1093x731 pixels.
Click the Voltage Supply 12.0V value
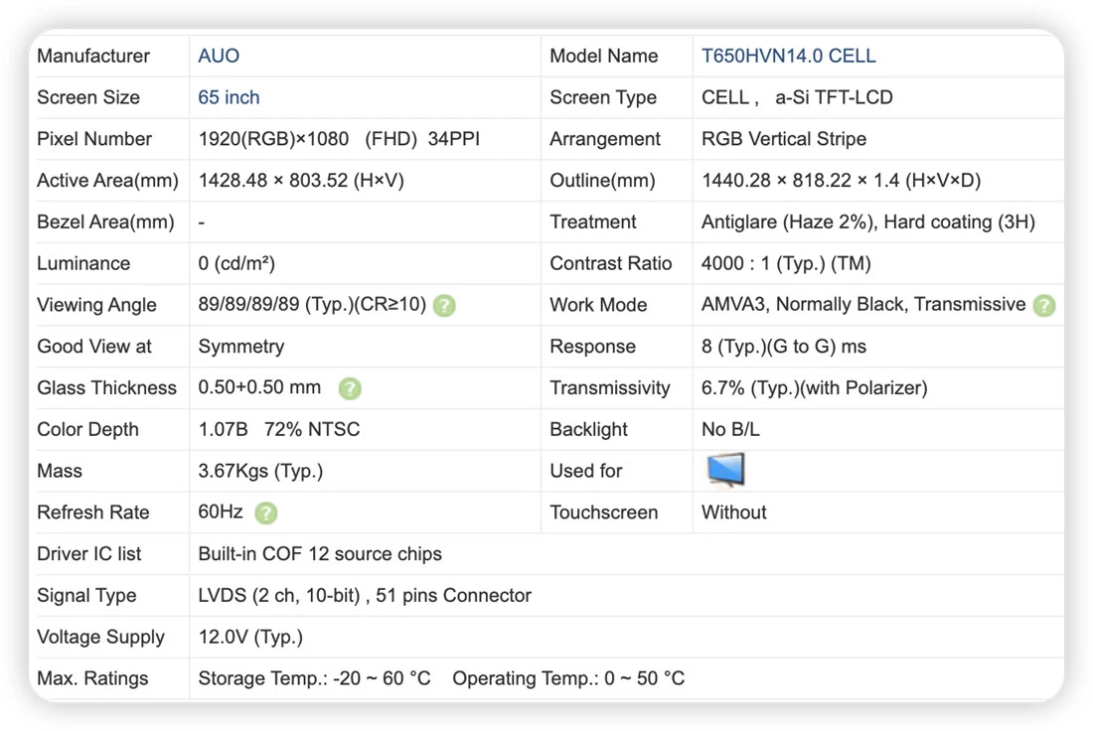pos(250,637)
